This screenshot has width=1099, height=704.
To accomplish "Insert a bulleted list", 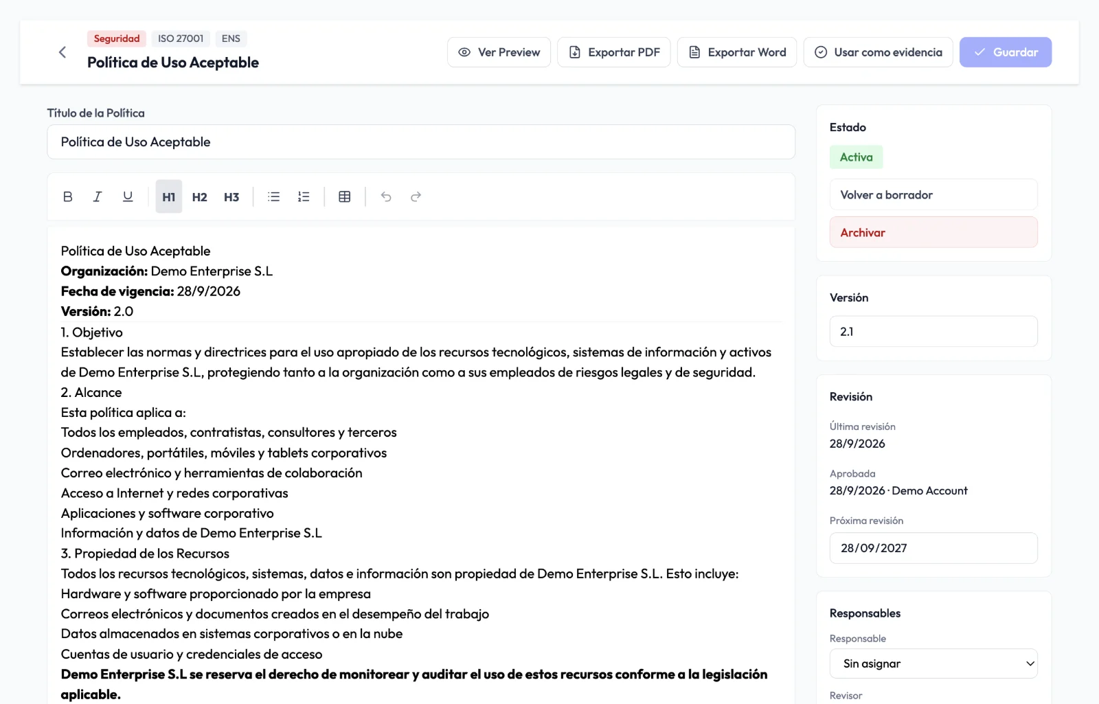I will click(273, 196).
